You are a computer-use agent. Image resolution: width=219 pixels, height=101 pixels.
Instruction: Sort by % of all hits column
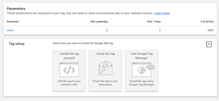[x=207, y=21]
